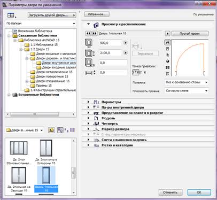Switch to list view icon
Viewport: 217px width, 200px height.
point(73,130)
